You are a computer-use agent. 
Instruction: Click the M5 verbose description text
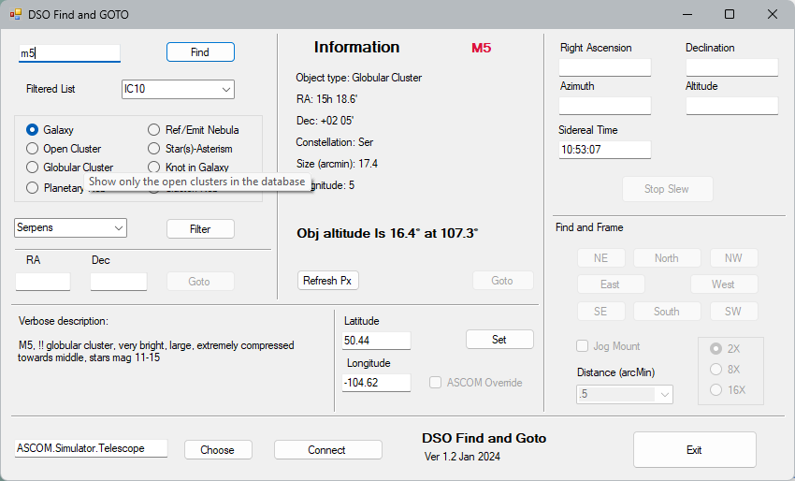coord(156,351)
